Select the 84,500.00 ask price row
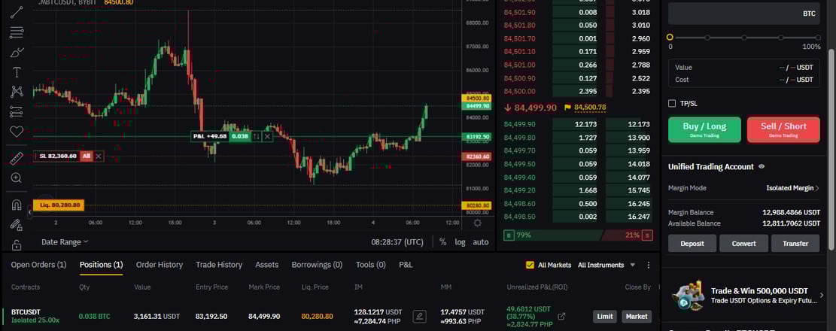The width and height of the screenshot is (836, 331). (577, 91)
